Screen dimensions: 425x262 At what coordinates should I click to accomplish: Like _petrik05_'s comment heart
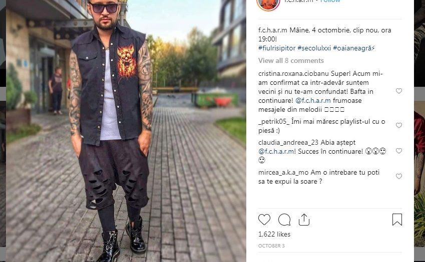point(398,125)
